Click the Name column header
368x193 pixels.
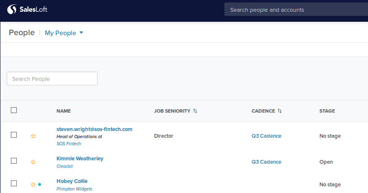click(x=64, y=111)
